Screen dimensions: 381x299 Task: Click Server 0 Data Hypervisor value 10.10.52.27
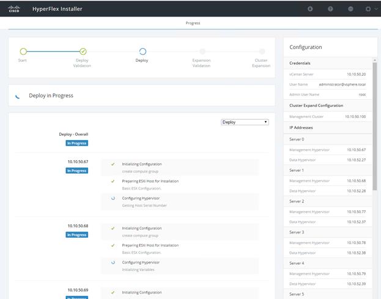click(x=356, y=160)
